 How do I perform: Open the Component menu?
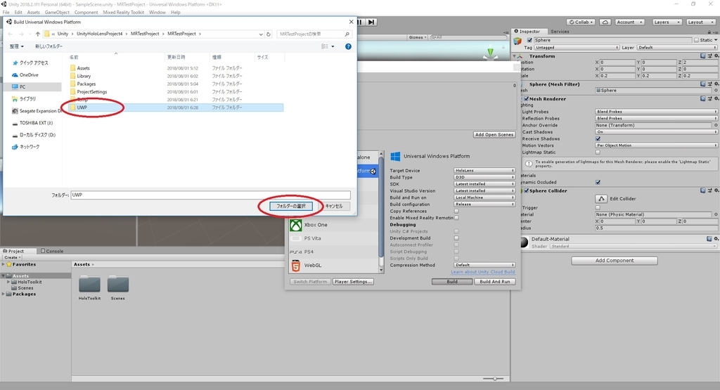[86, 13]
